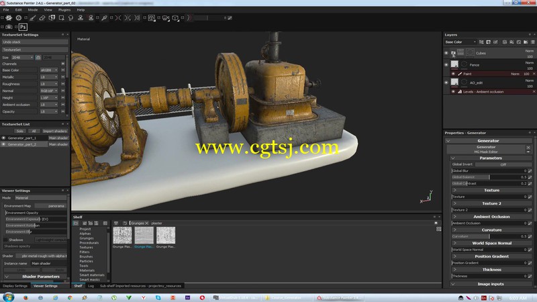Screen dimensions: 537x302
Task: Switch to the Log tab
Action: pos(91,286)
